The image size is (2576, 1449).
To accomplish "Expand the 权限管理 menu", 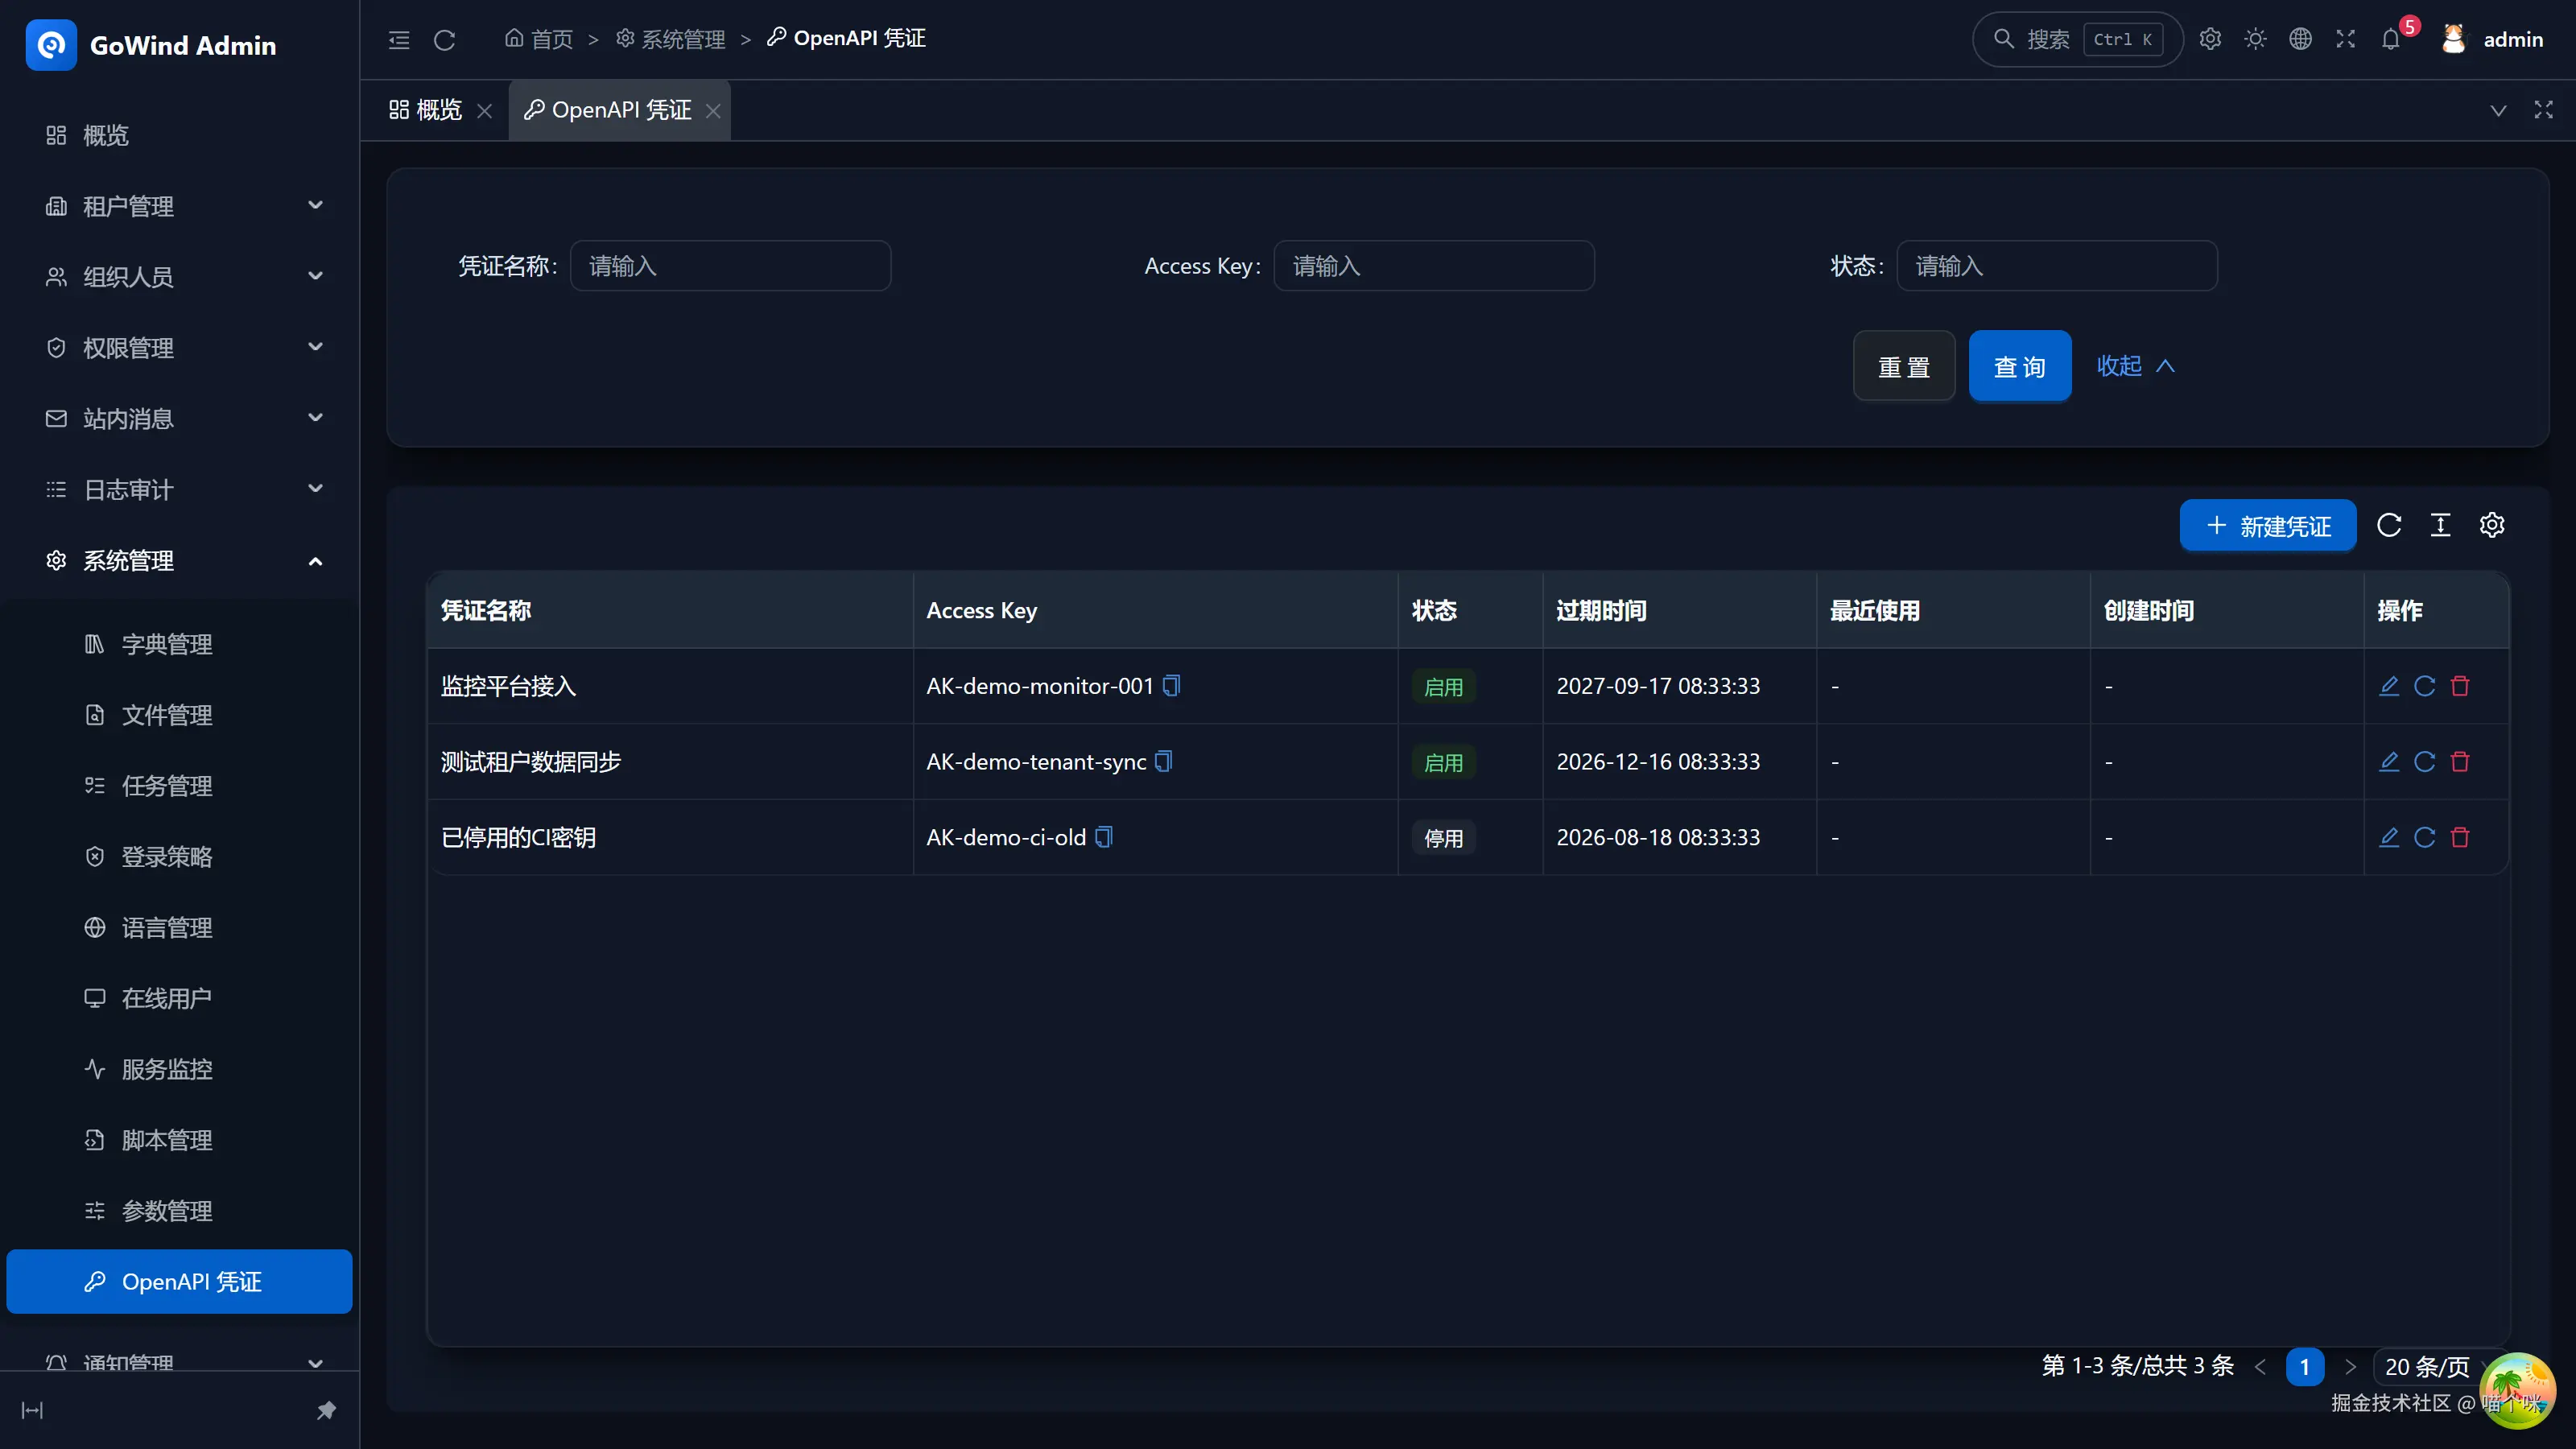I will click(180, 348).
